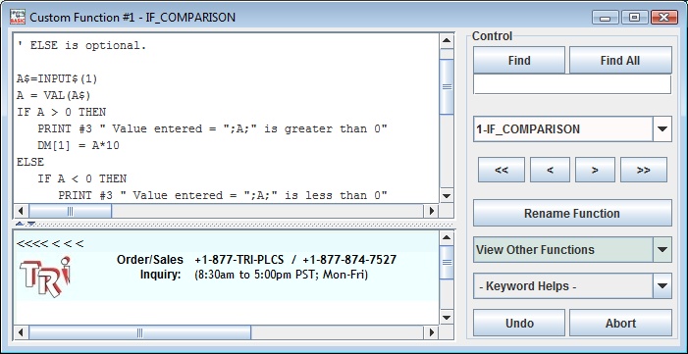
Task: Click the code editor horizontal scrollbar thumb
Action: (71, 211)
